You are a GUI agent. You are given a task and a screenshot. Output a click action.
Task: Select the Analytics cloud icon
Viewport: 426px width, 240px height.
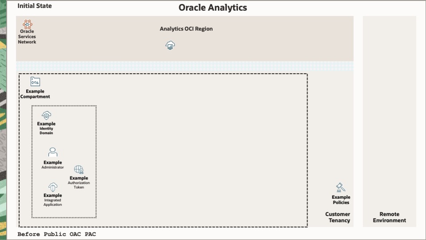click(x=170, y=45)
